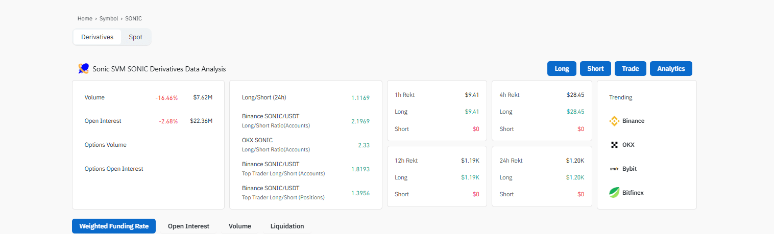Click the SONIC breadcrumb item
The width and height of the screenshot is (774, 234).
[x=133, y=18]
